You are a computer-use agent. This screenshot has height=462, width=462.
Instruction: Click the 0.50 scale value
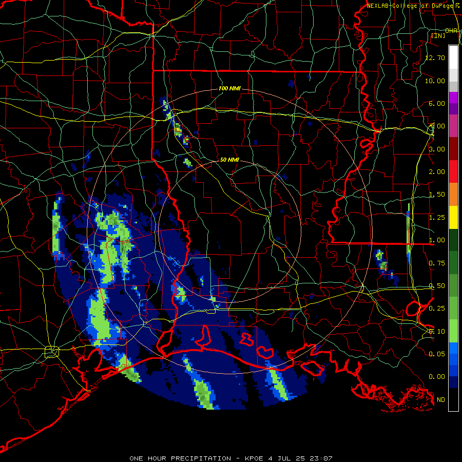click(x=437, y=286)
